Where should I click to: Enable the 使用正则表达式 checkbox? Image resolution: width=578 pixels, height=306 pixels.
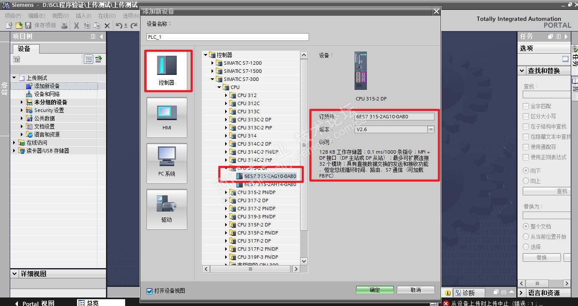pyautogui.click(x=526, y=157)
